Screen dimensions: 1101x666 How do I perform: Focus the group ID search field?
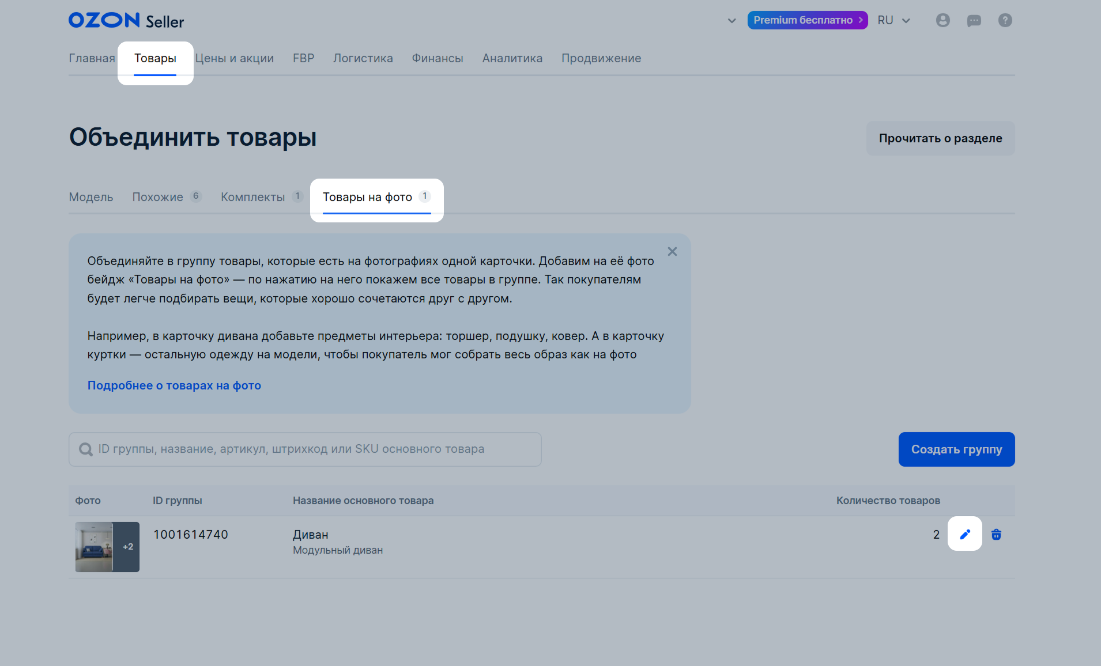click(305, 449)
